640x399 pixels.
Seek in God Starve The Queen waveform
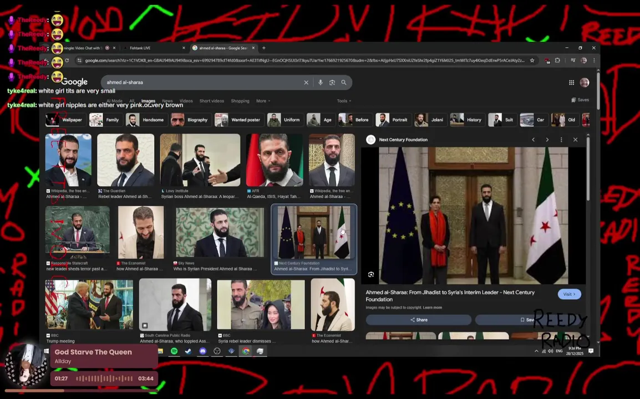104,378
